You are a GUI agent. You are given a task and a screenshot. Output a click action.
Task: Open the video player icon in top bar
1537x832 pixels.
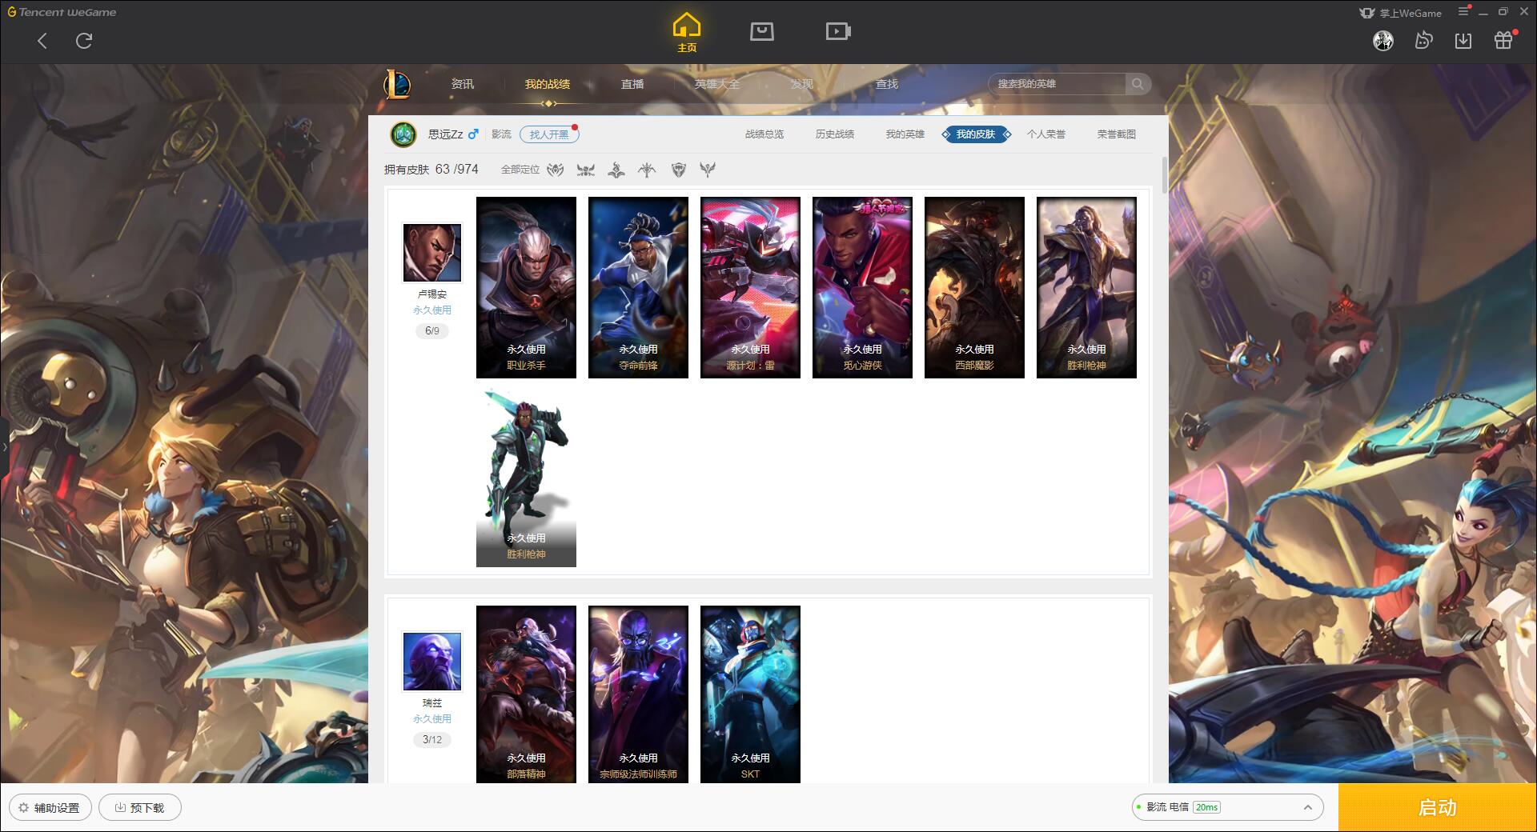(x=837, y=31)
